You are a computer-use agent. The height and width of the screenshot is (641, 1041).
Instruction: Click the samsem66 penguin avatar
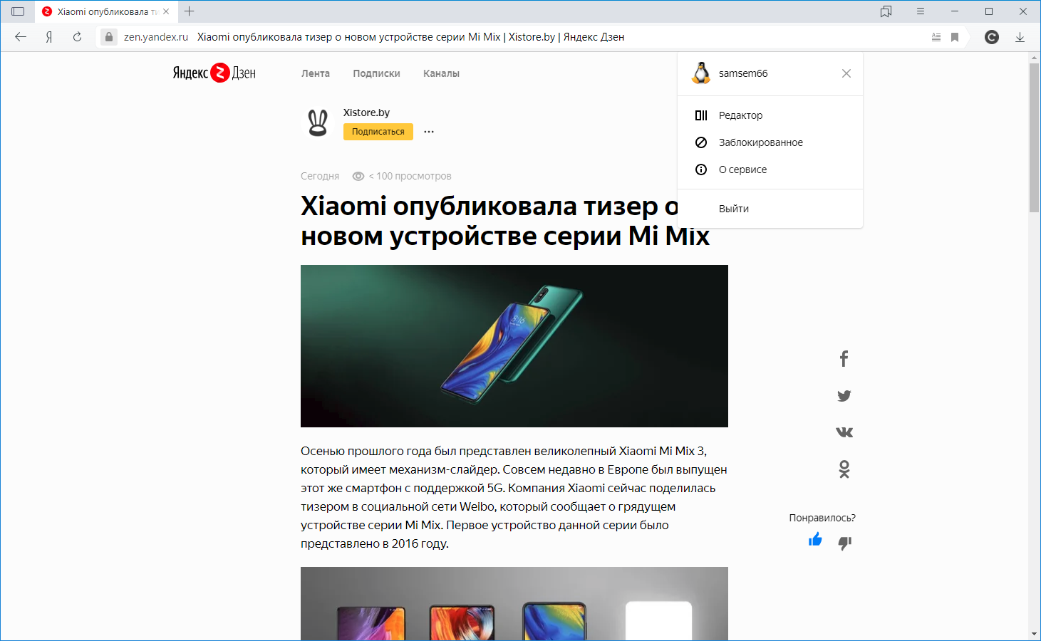click(x=701, y=73)
